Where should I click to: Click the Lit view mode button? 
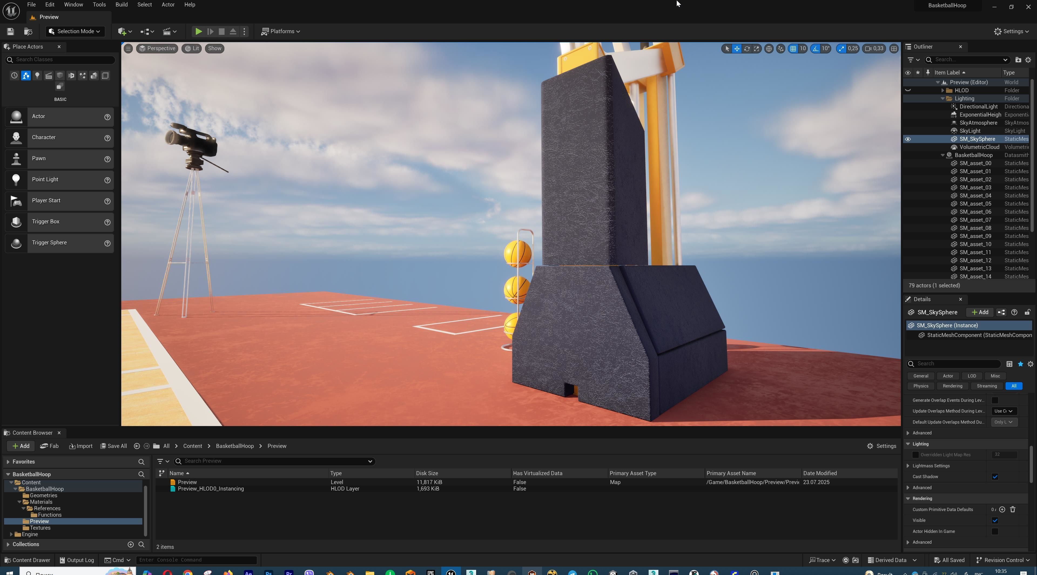192,49
